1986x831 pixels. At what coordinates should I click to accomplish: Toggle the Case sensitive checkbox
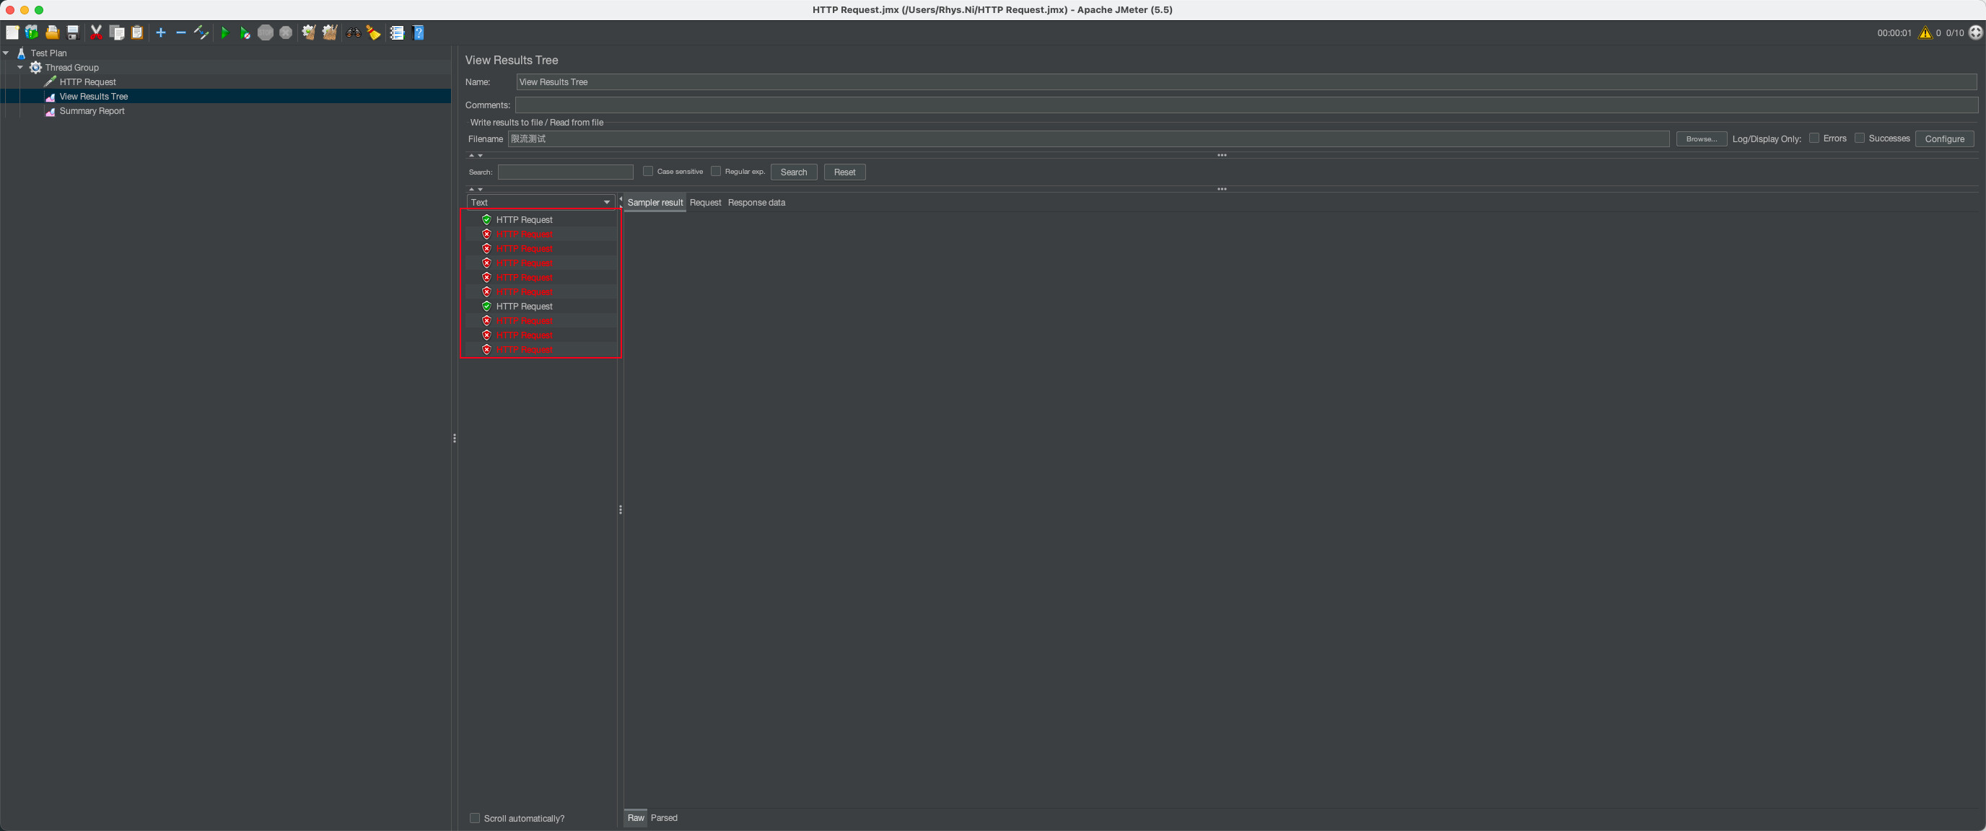pyautogui.click(x=647, y=171)
